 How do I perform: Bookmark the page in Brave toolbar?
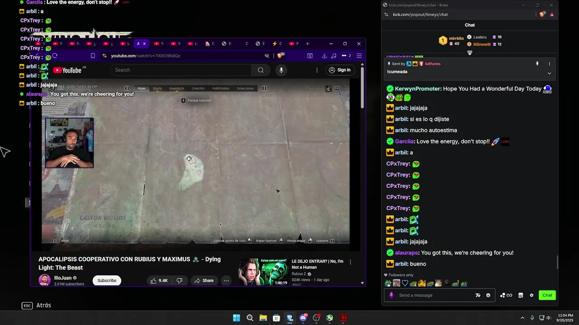click(x=93, y=56)
